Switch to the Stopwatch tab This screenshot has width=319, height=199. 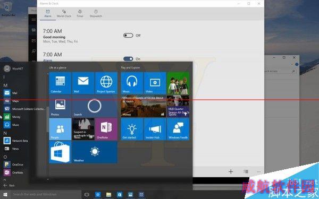(96, 14)
